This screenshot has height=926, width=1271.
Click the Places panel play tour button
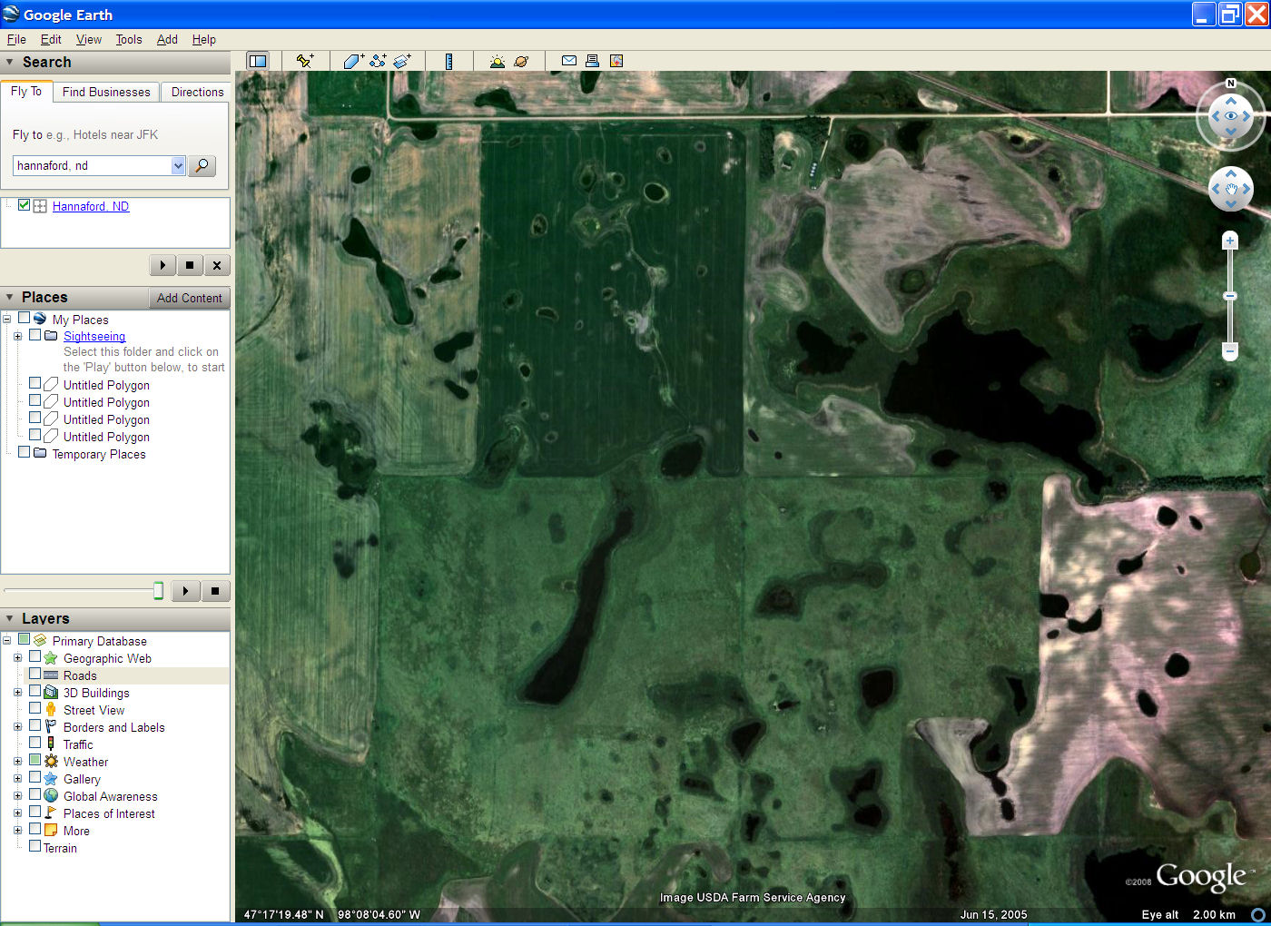(x=185, y=591)
